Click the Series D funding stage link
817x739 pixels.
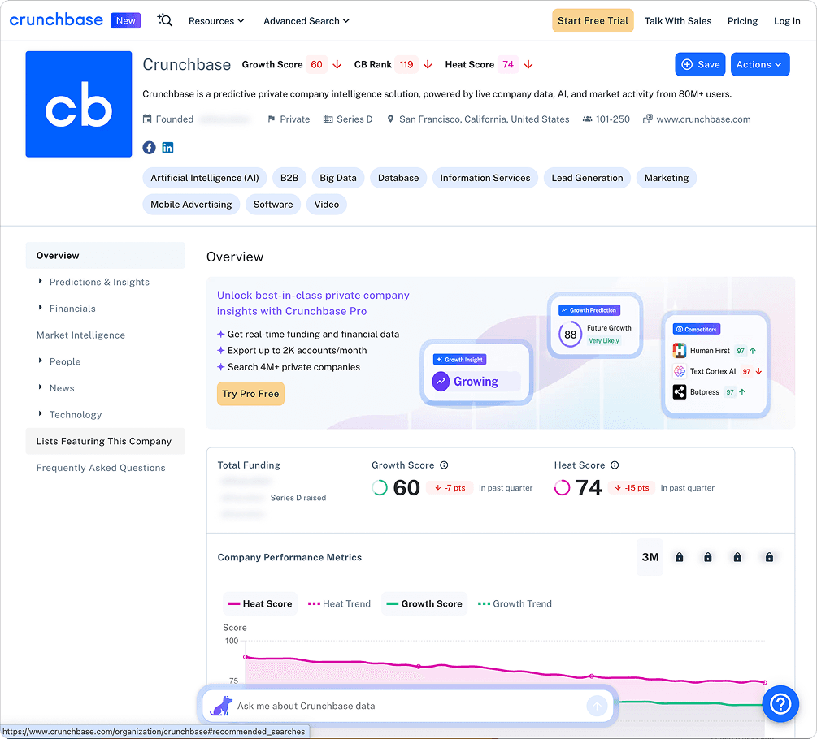354,119
